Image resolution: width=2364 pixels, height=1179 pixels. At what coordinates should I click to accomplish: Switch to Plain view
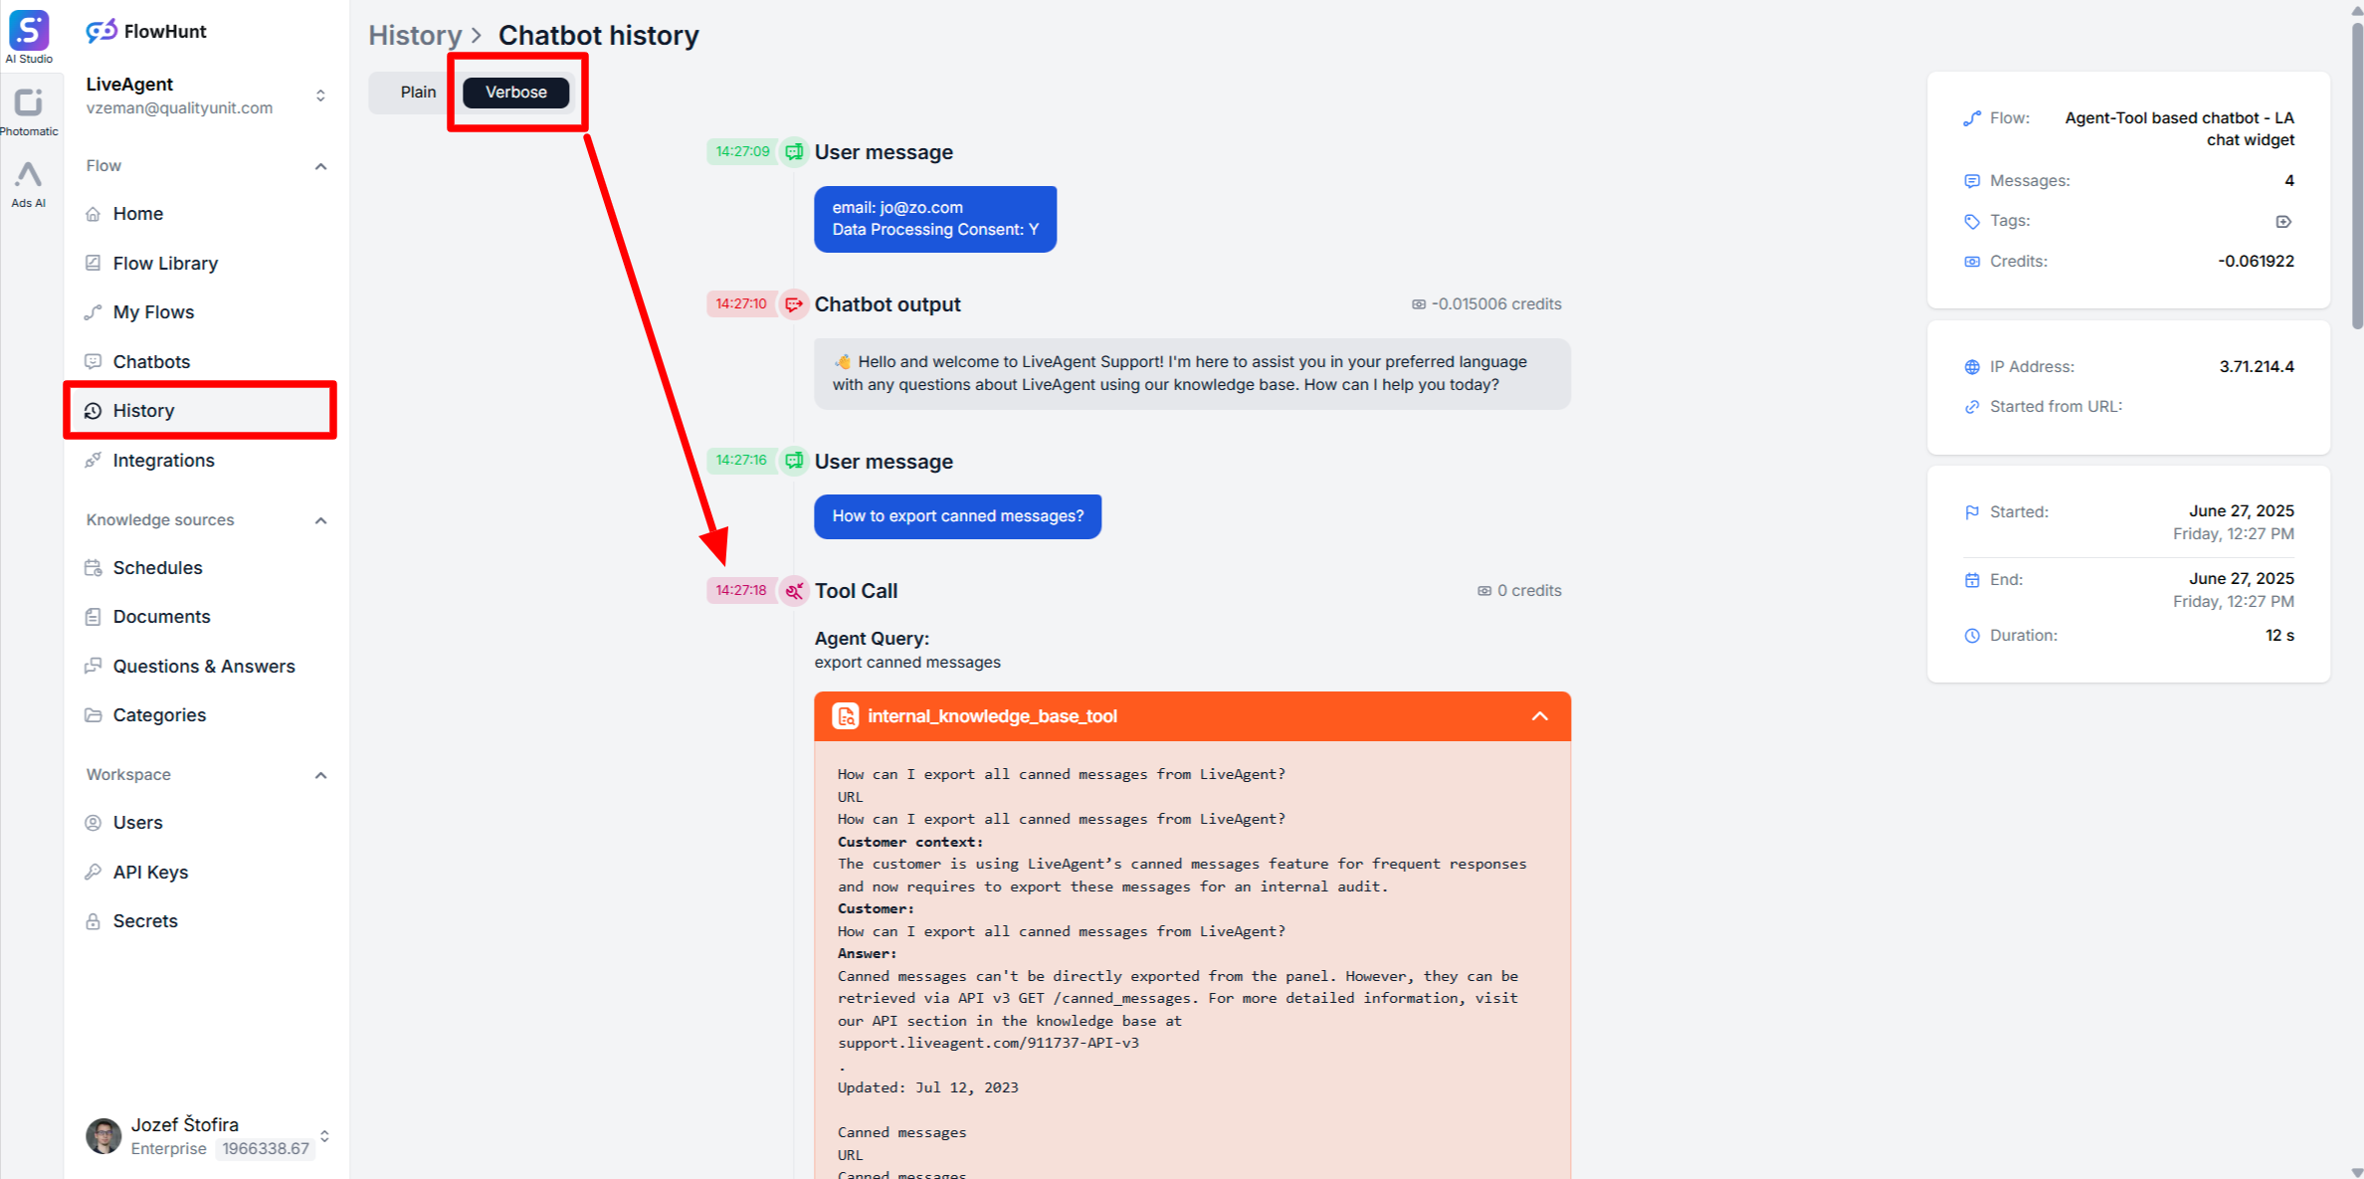(x=419, y=92)
